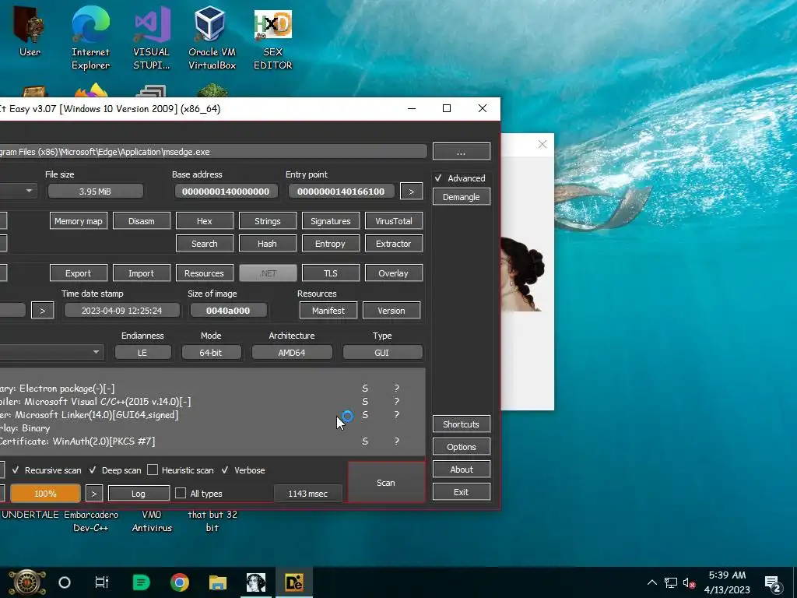This screenshot has height=598, width=797.
Task: Select the Embarcadero Dev-C++ desktop shortcut
Action: 90,521
